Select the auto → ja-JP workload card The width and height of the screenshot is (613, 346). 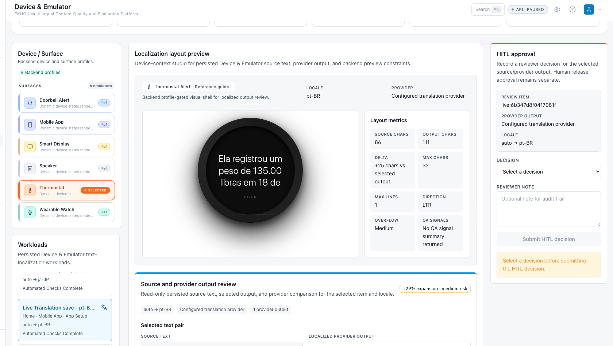[x=65, y=284]
